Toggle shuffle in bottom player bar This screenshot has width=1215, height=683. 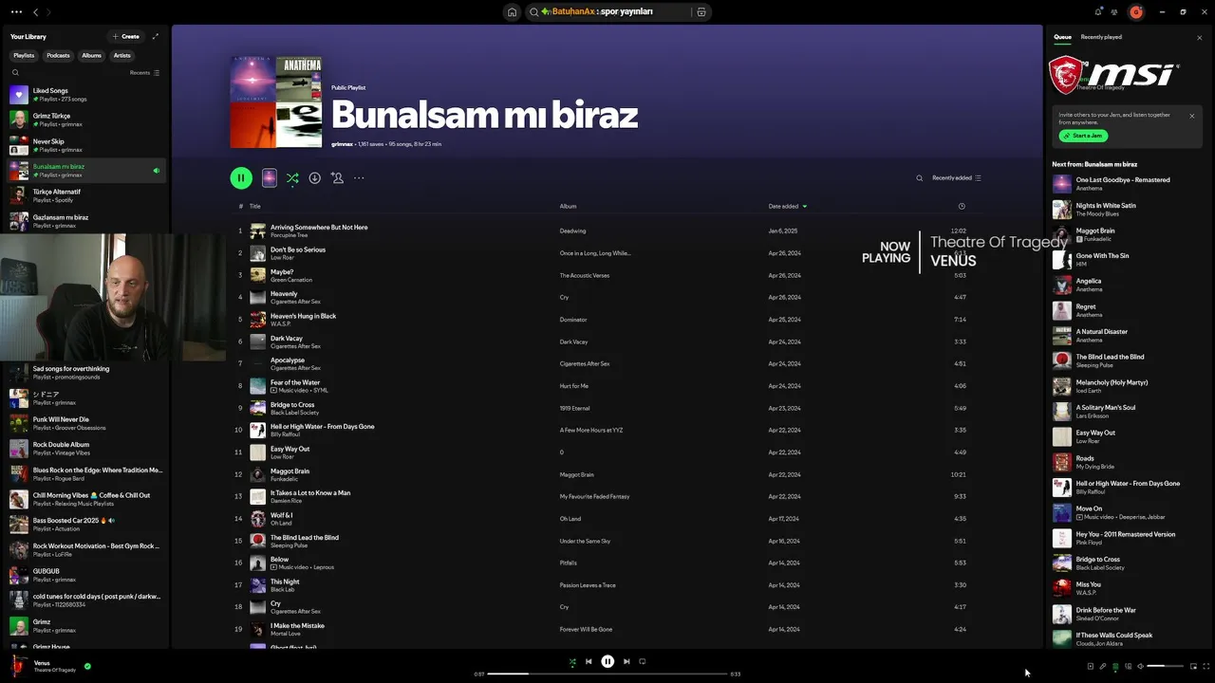tap(572, 662)
